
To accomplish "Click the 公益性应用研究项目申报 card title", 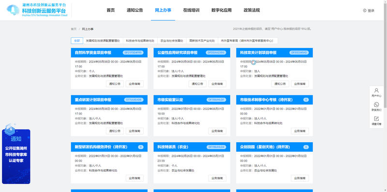I will [x=178, y=53].
